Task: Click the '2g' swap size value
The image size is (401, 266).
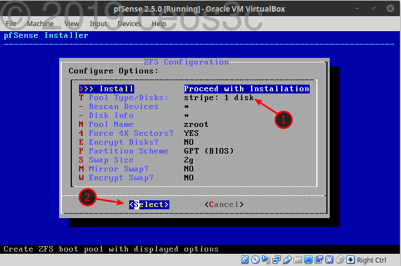Action: coord(189,160)
